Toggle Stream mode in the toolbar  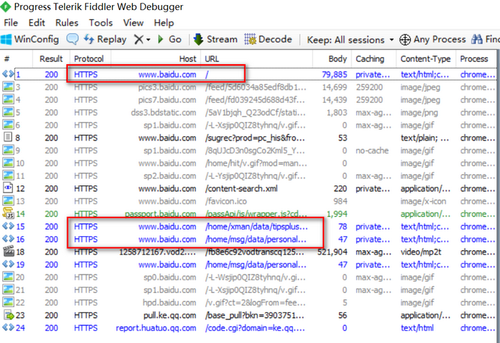coord(216,39)
